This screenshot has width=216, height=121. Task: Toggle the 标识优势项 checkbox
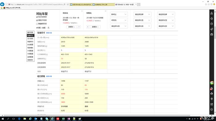click(37, 17)
